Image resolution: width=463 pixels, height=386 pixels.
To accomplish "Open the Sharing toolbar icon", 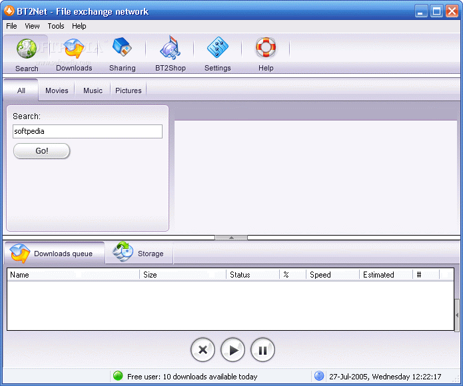I will click(x=122, y=47).
